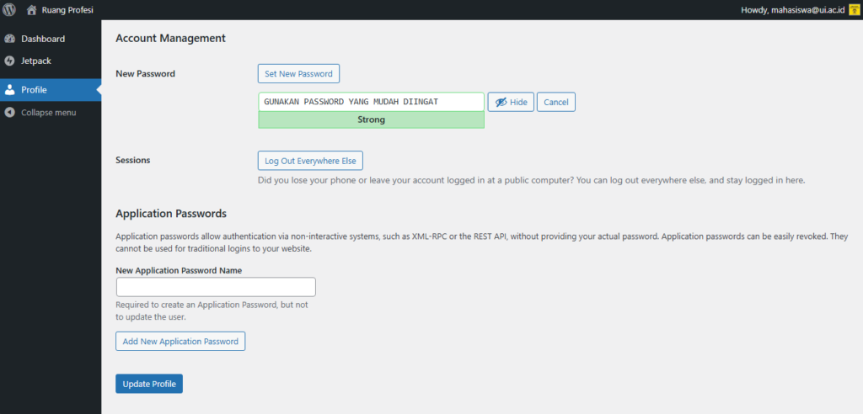Click the Dashboard gauge icon
Screen dimensions: 863x414
tap(9, 39)
